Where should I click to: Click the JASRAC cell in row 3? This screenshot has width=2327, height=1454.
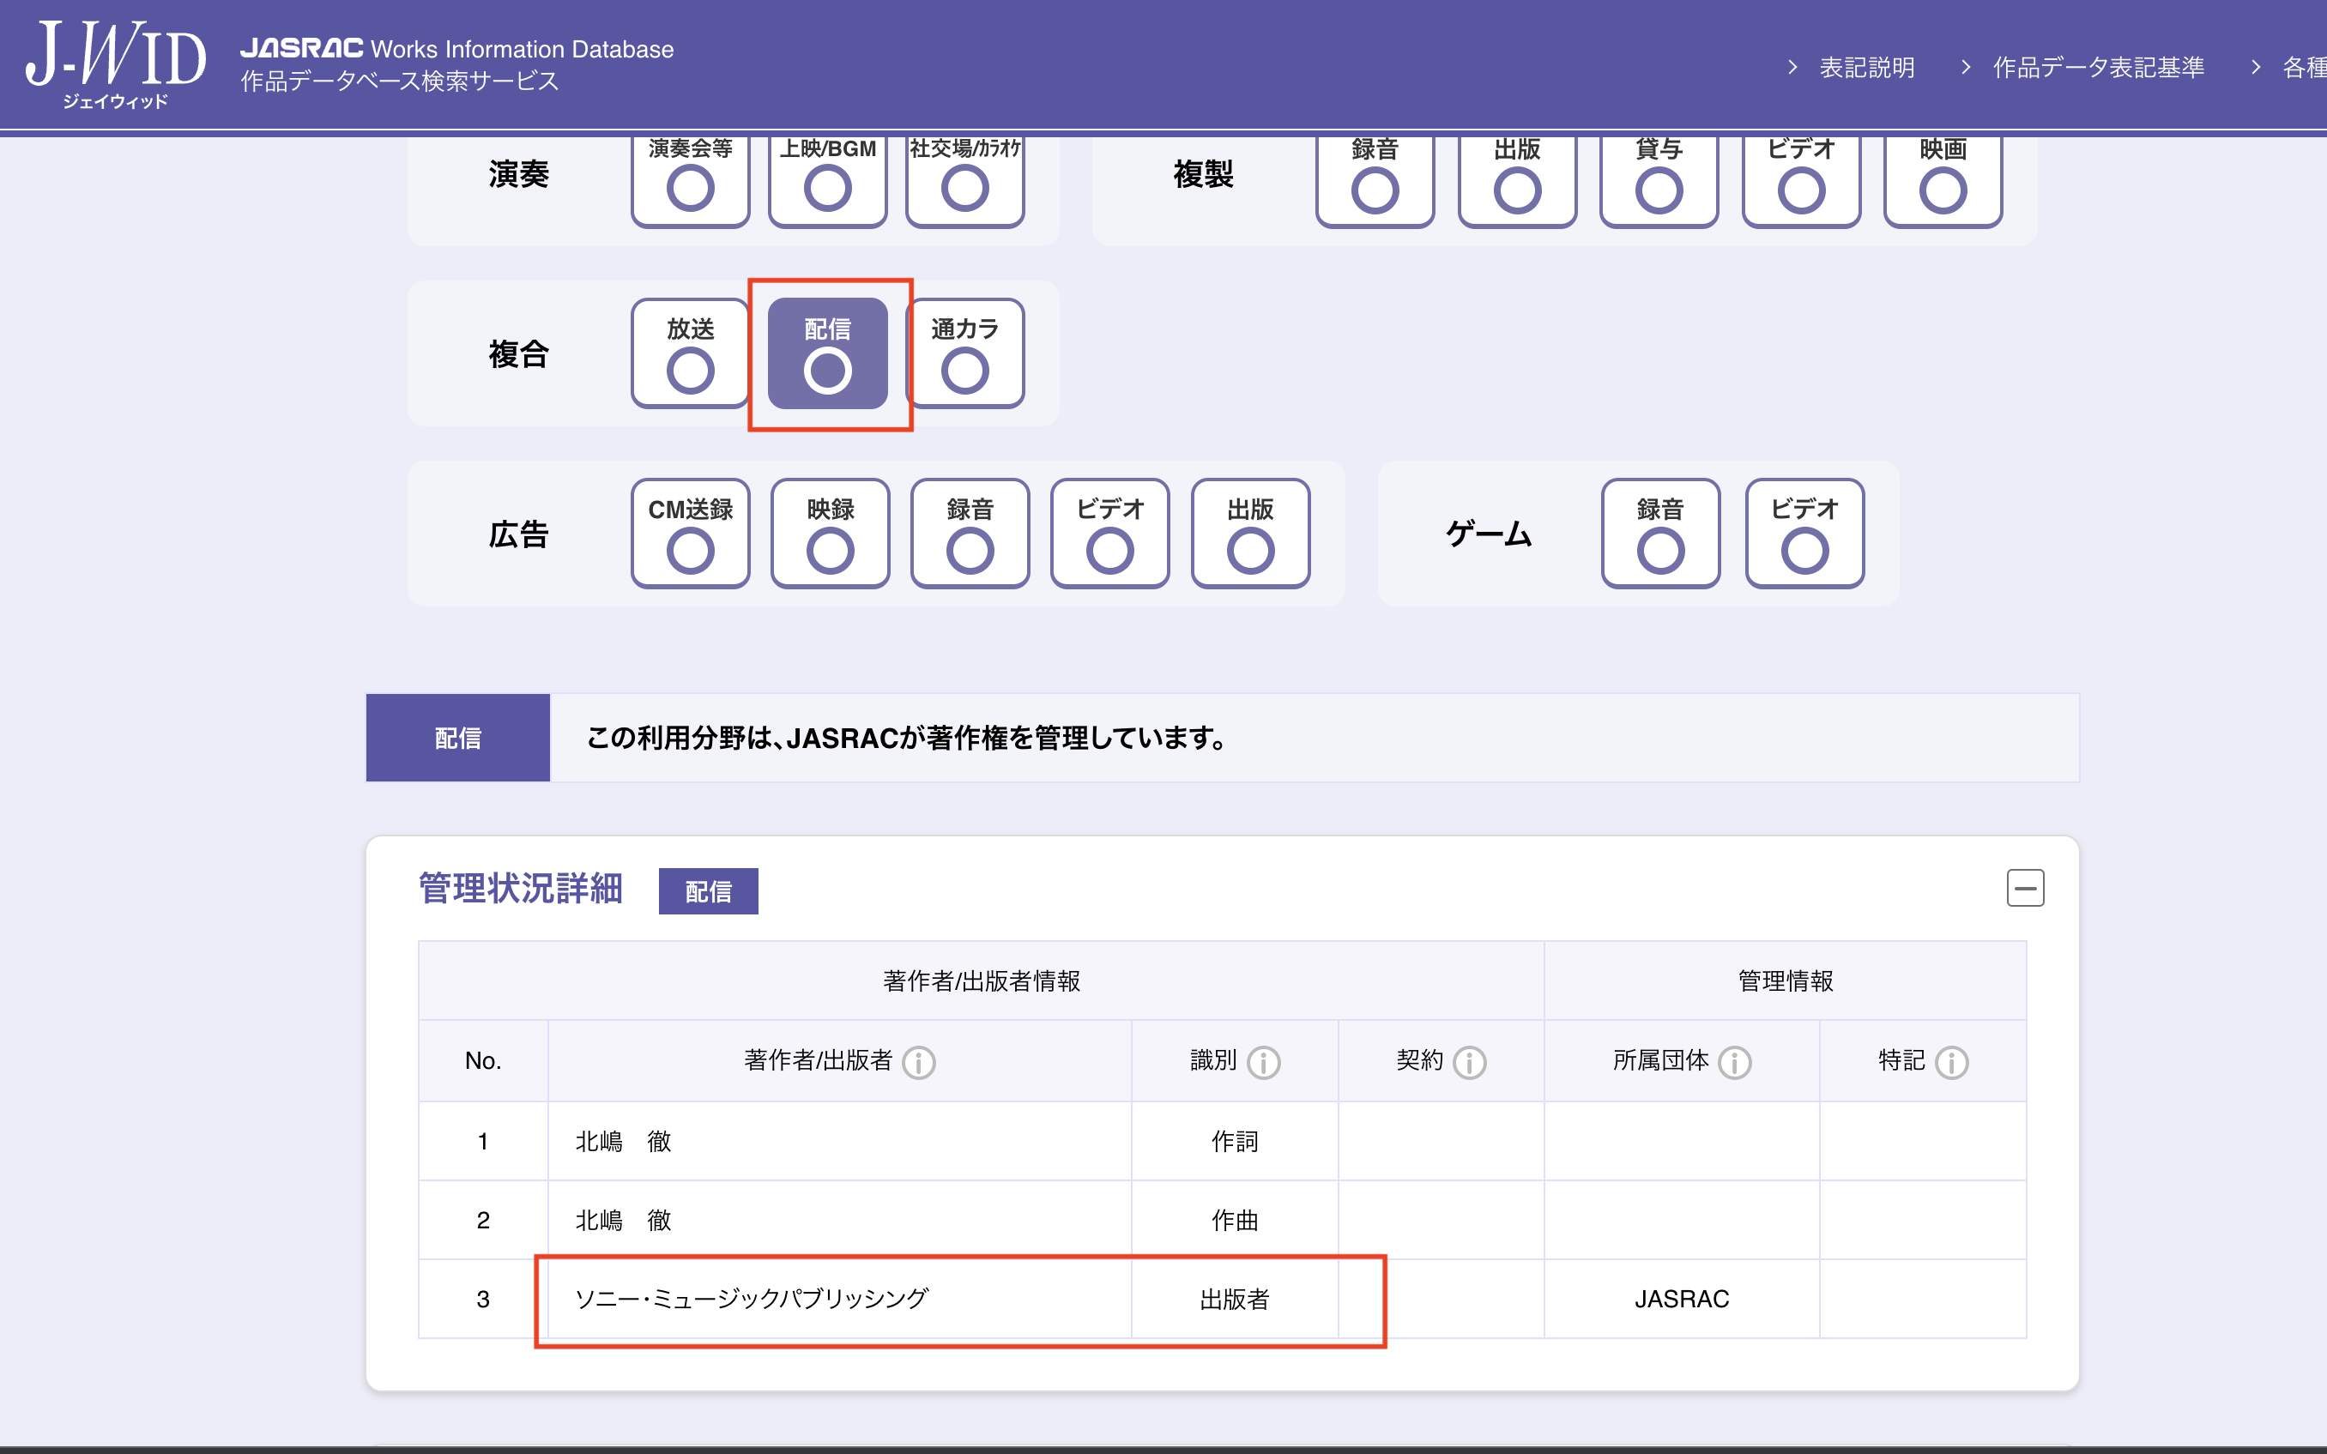[1682, 1300]
